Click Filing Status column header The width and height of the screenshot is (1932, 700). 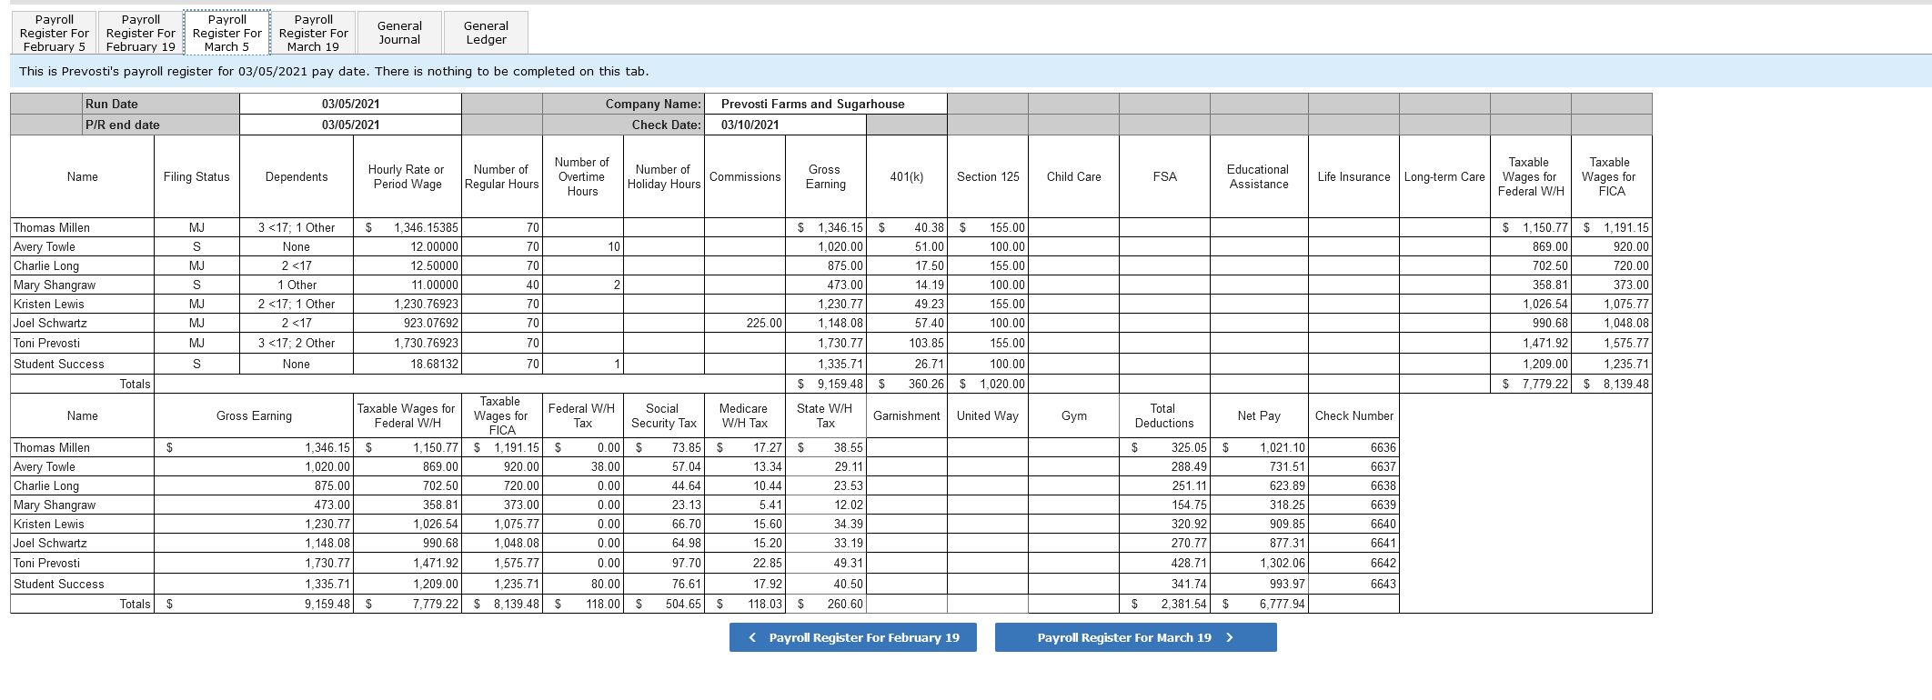[196, 176]
